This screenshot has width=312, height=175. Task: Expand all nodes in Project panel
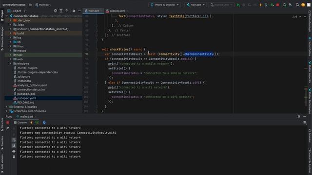(x=61, y=11)
